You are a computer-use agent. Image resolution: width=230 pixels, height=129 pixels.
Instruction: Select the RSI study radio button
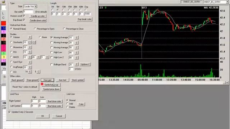(11, 52)
